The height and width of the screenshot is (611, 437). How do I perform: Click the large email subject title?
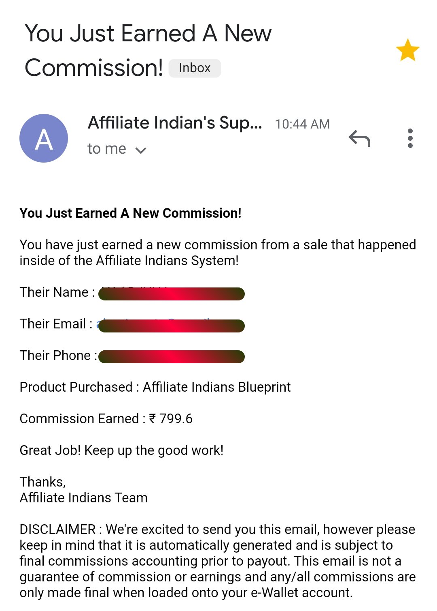pos(148,50)
